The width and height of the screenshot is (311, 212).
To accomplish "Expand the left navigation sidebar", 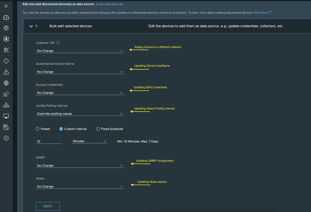I will click(6, 6).
